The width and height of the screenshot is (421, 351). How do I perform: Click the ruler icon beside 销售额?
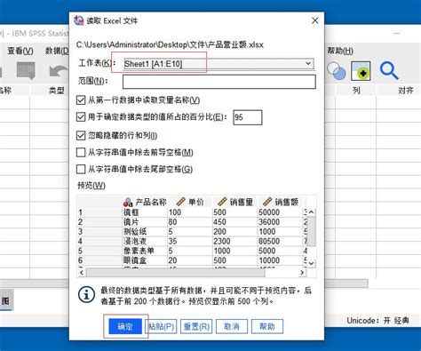pos(267,202)
